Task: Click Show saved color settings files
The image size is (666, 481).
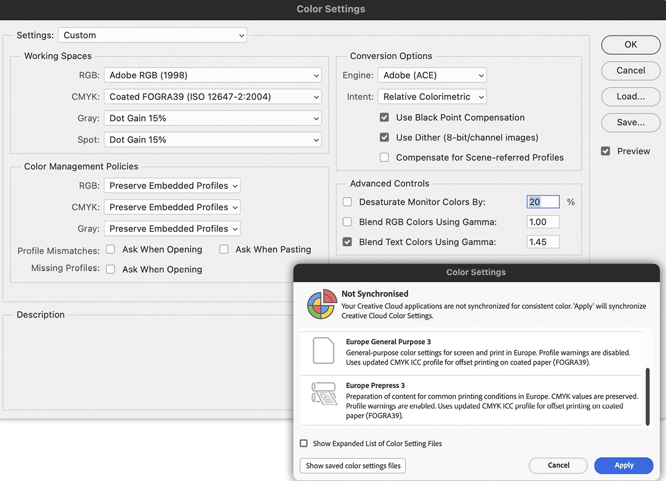Action: pyautogui.click(x=353, y=466)
